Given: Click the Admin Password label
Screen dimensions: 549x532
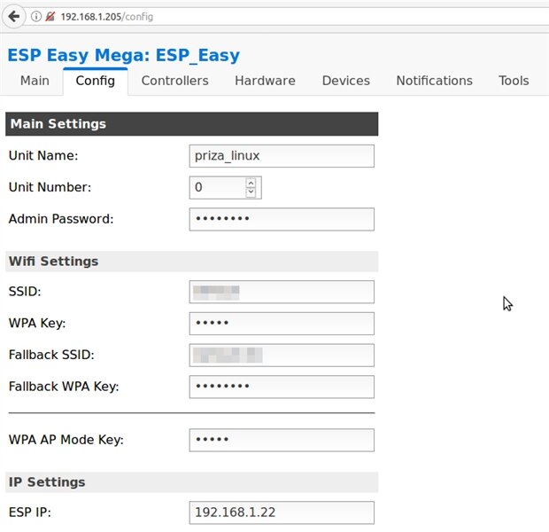Looking at the screenshot, I should pyautogui.click(x=61, y=219).
